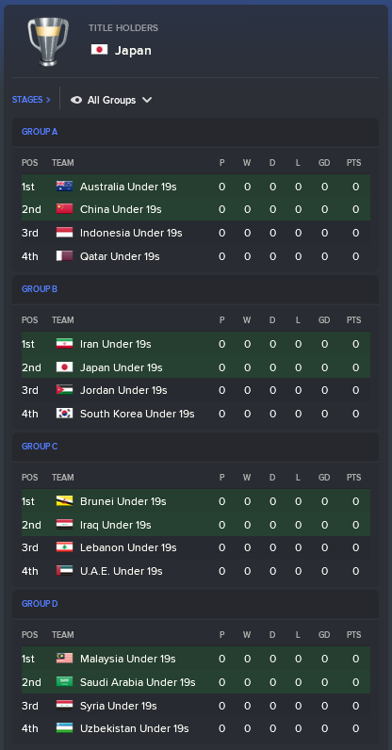Open the Group A heading link
Image resolution: width=392 pixels, height=750 pixels.
(40, 132)
